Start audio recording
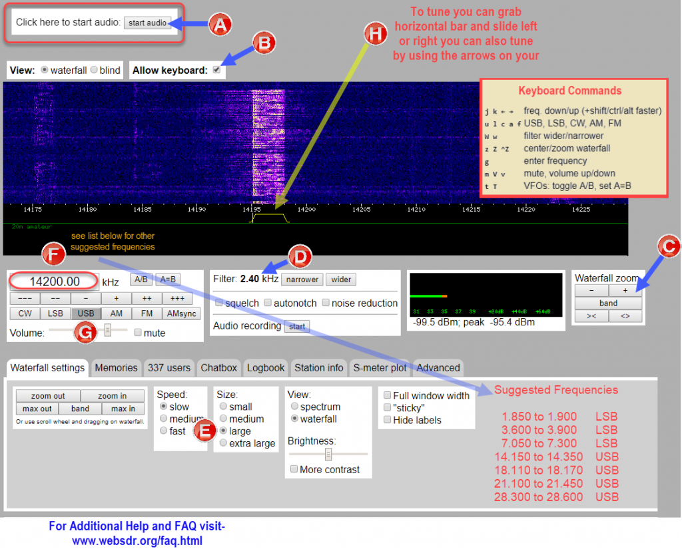 coord(297,326)
